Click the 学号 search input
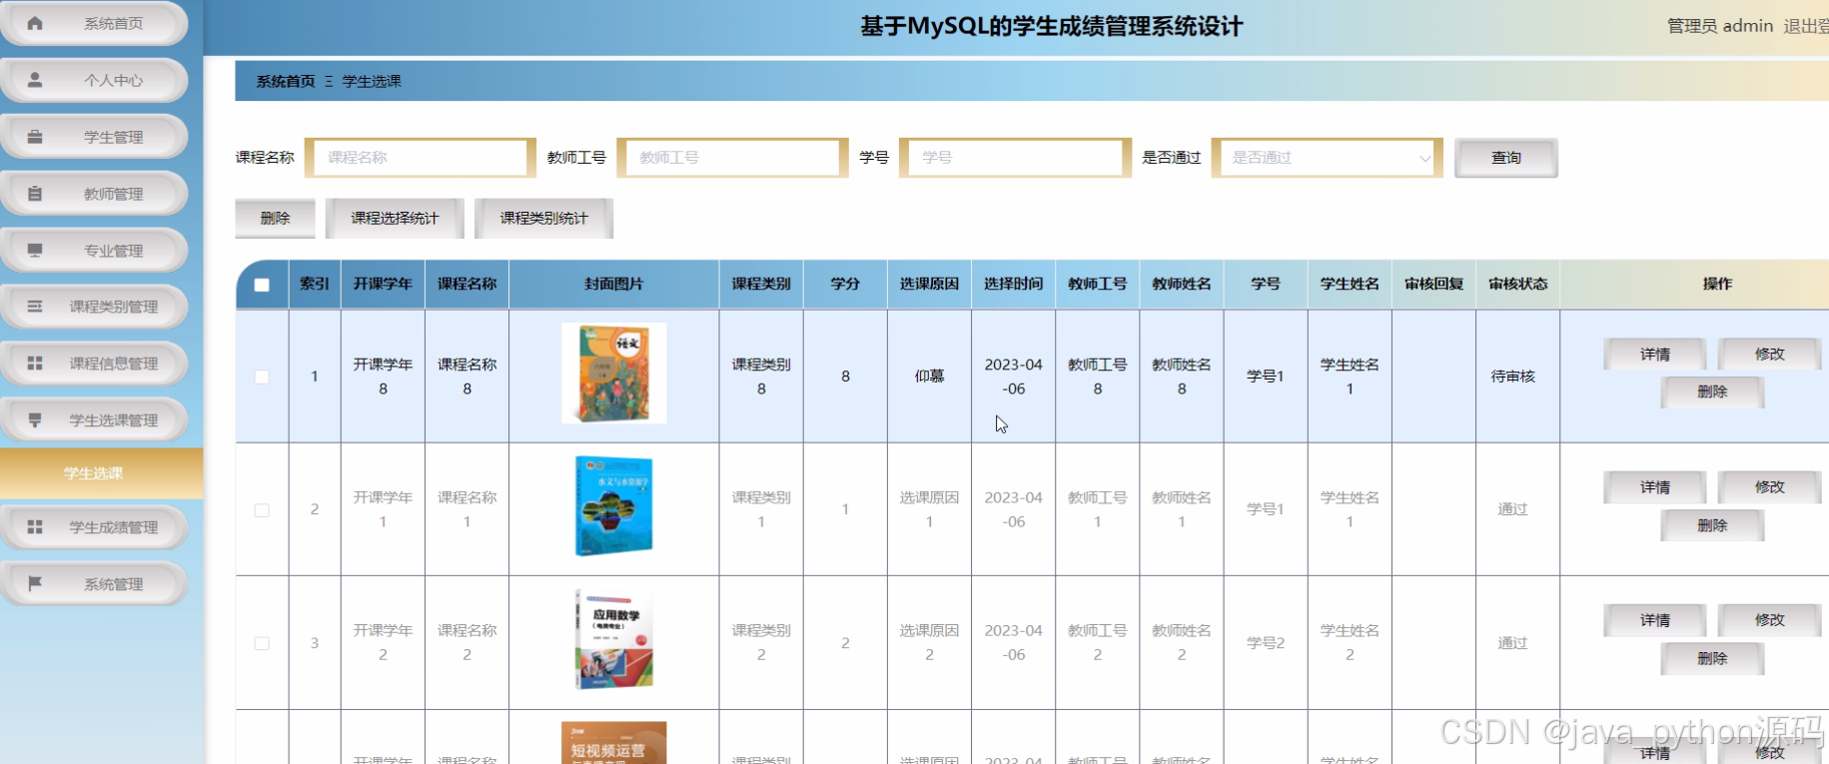The image size is (1829, 764). tap(1015, 158)
